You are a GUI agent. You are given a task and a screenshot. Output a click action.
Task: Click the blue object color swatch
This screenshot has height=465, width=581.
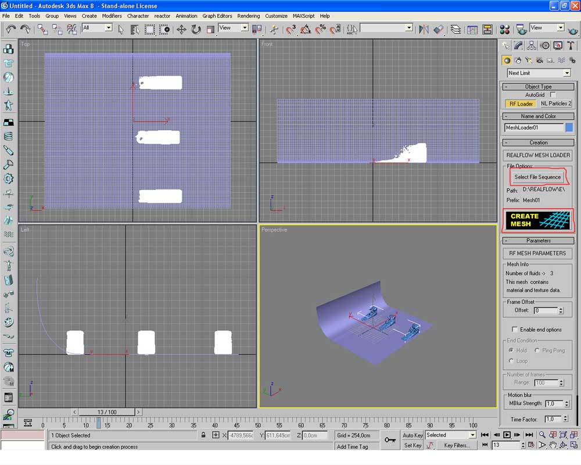[569, 127]
